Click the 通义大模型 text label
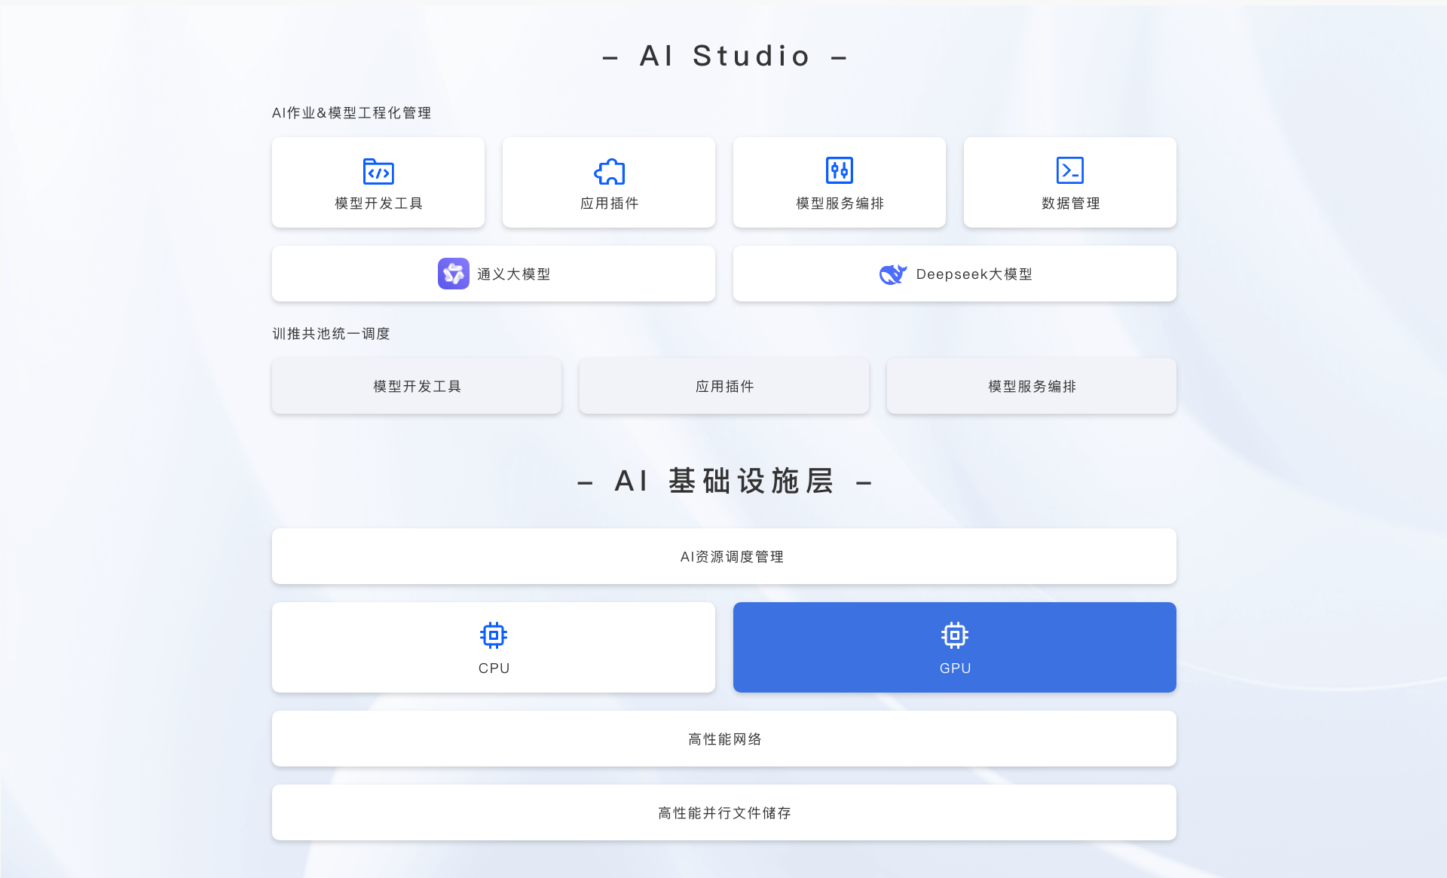The height and width of the screenshot is (878, 1447). [x=513, y=274]
